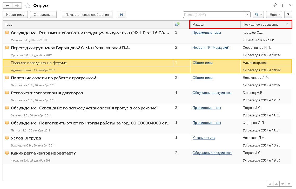
Task: Open Общие темы link in Правила поведения row
Action: [x=203, y=63]
